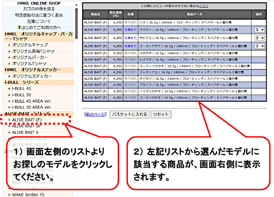Click the sidebar scroll-up arrow

coord(76,5)
